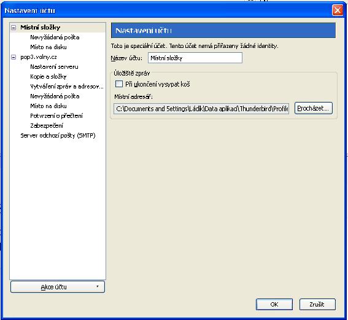Select Vytváření zpráv a adresování item
Screen dimensions: 348x320
[x=67, y=87]
